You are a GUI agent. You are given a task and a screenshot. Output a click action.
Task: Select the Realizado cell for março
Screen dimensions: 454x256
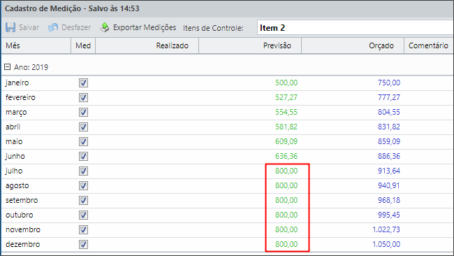pos(147,112)
